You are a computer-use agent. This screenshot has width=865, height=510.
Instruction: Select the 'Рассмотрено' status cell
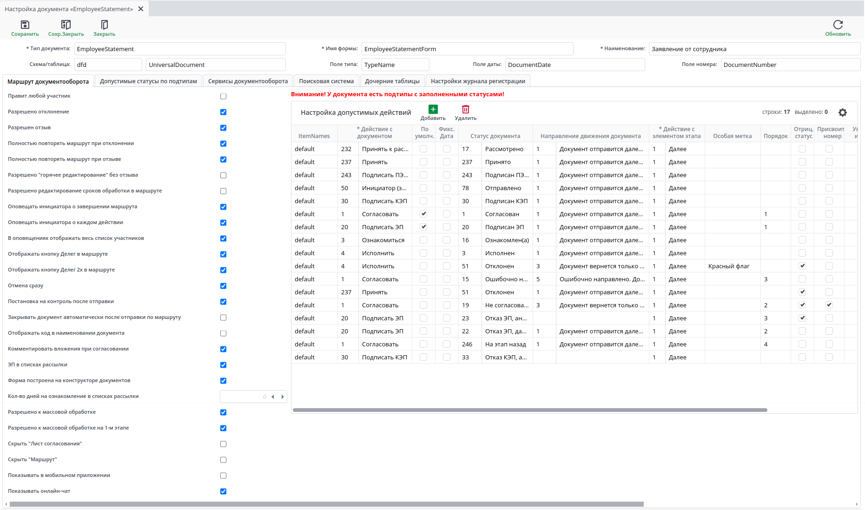(x=507, y=149)
